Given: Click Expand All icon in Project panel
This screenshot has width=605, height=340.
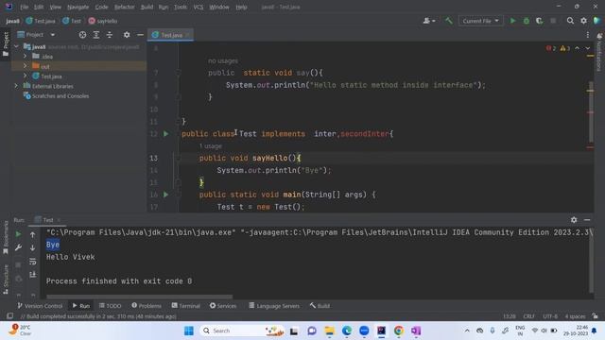Looking at the screenshot, I should [x=96, y=35].
